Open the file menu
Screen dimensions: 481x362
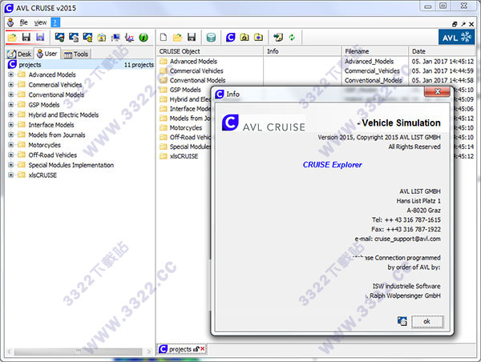pos(23,22)
